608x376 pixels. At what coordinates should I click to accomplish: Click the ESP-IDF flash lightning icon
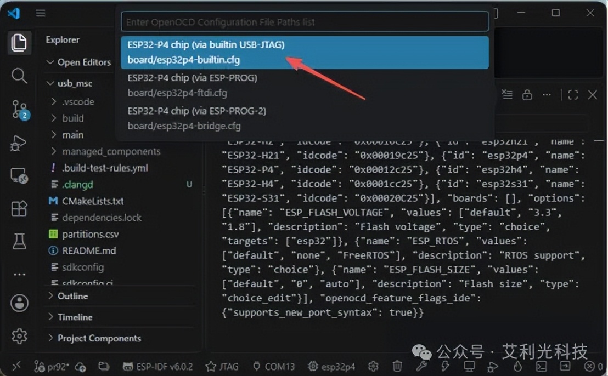[x=445, y=366]
